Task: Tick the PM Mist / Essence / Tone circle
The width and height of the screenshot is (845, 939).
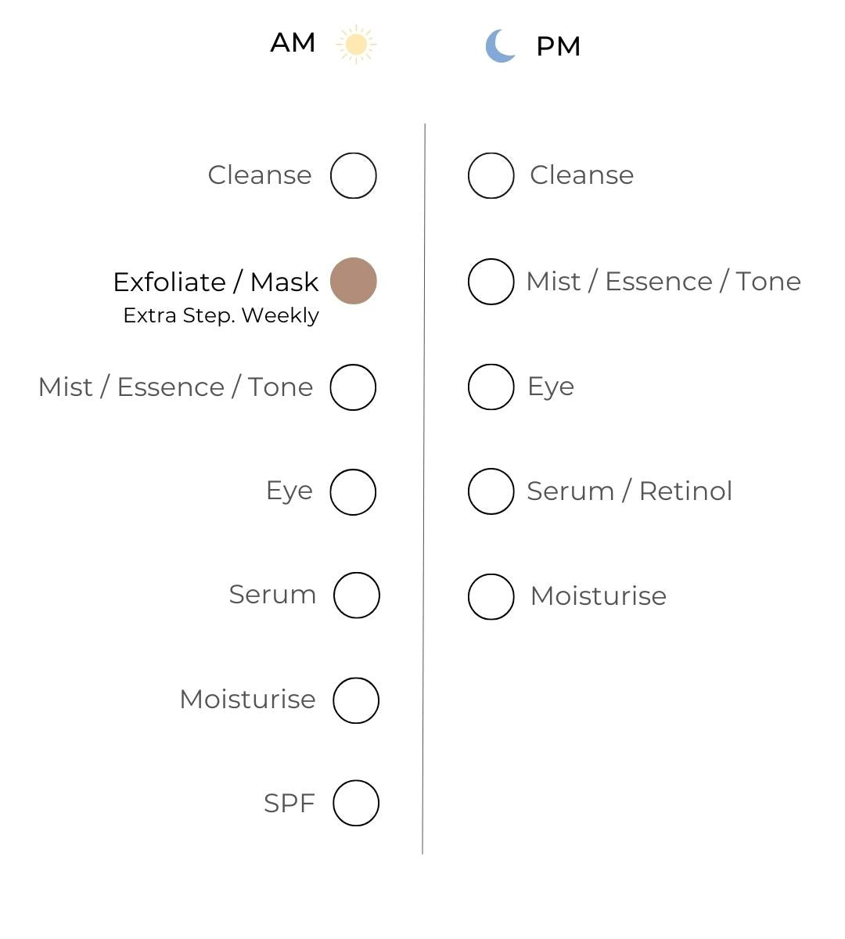Action: pyautogui.click(x=491, y=282)
